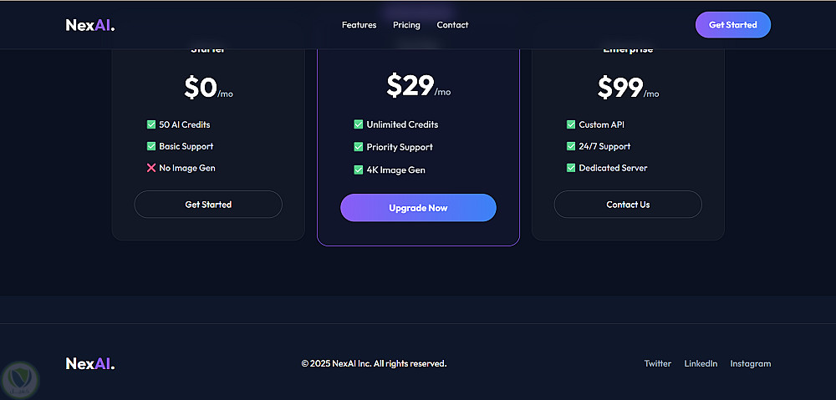Visit the LinkedIn footer link
Image resolution: width=836 pixels, height=400 pixels.
click(x=701, y=363)
